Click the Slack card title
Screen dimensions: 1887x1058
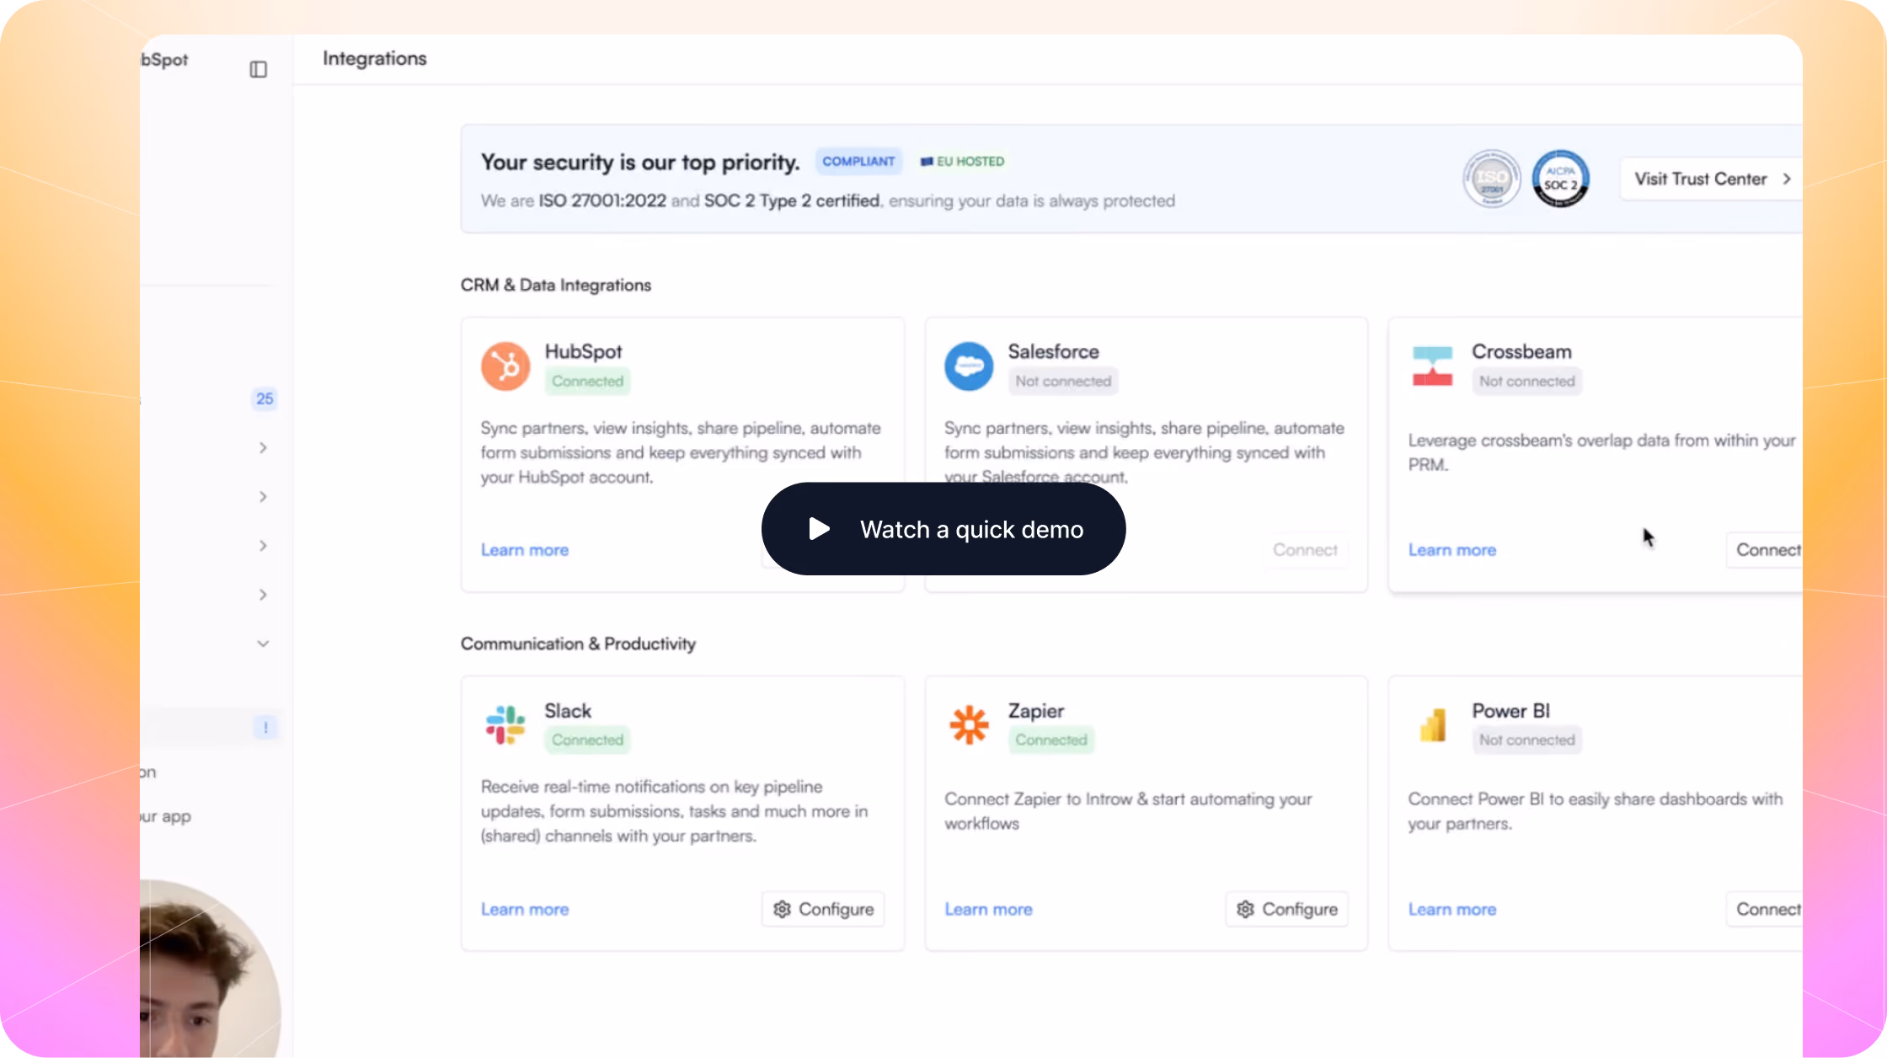tap(568, 711)
